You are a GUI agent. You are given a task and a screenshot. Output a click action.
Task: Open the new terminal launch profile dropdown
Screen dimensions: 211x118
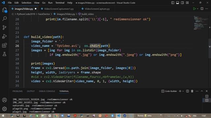pyautogui.click(x=183, y=91)
